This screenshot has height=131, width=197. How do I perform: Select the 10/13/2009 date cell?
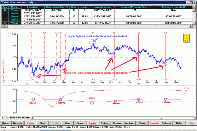(57, 16)
